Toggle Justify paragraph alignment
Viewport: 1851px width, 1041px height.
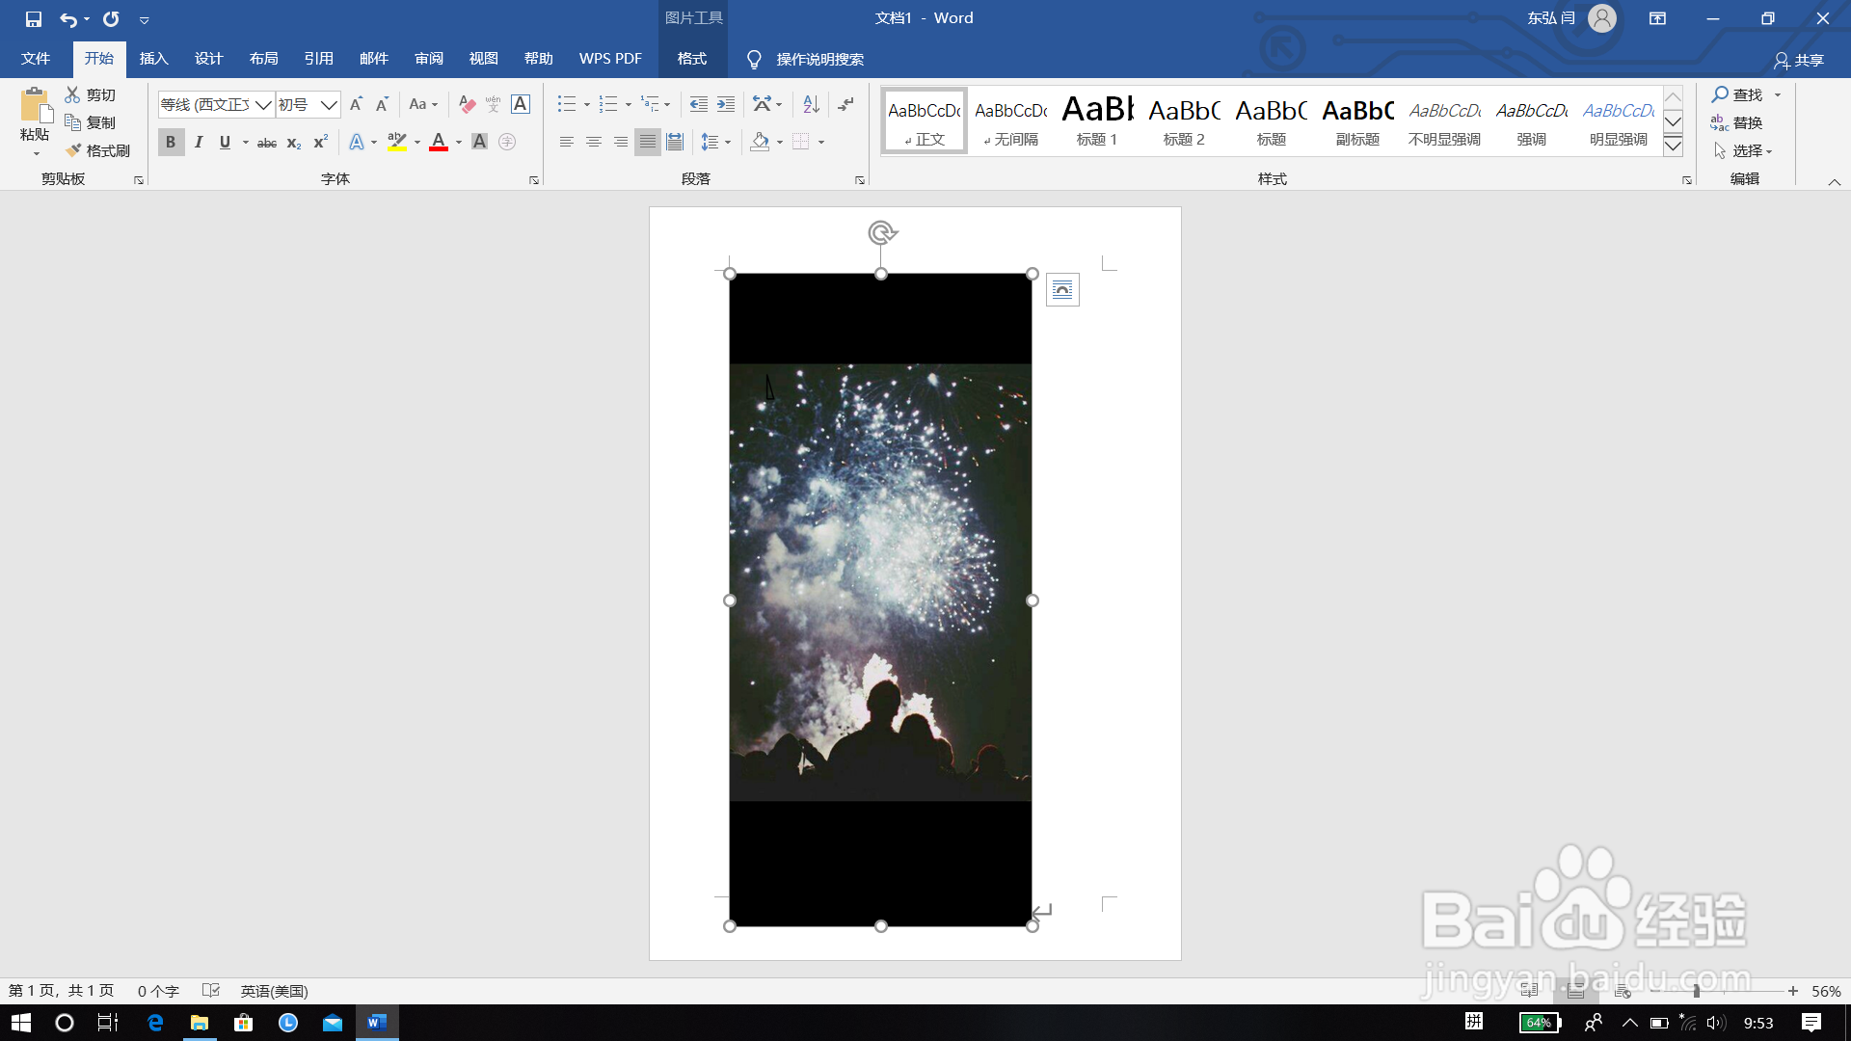(x=648, y=142)
